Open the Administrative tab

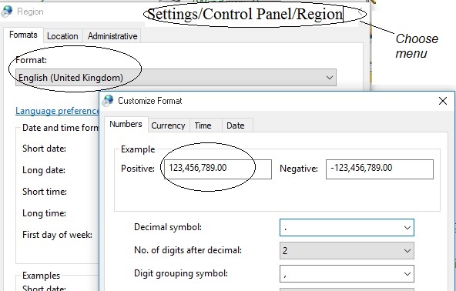click(x=112, y=36)
